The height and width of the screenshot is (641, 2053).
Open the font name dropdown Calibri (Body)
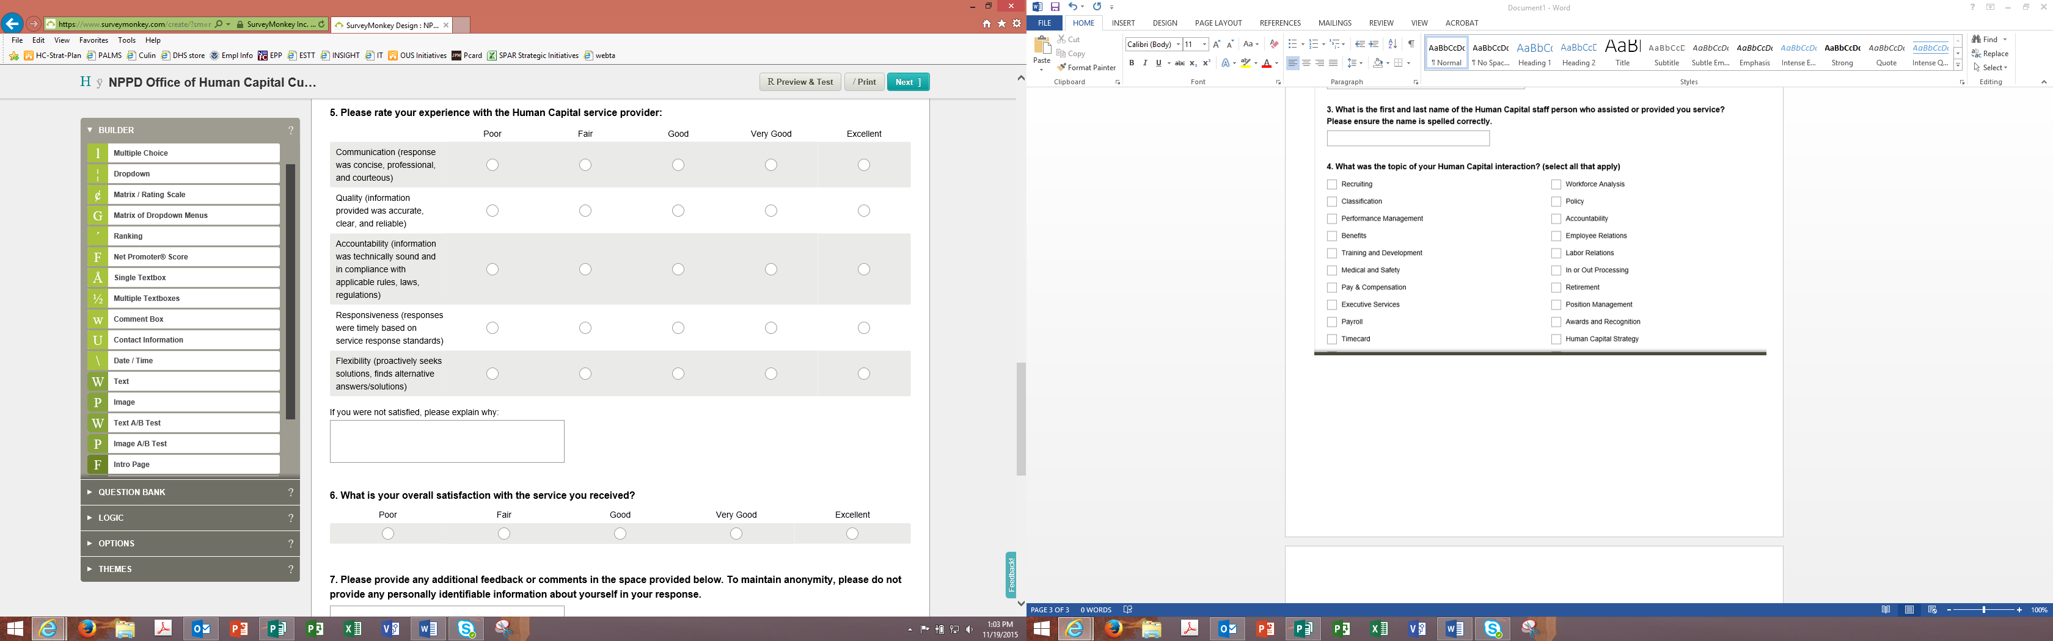pos(1152,45)
